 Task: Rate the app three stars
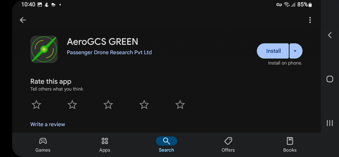click(x=108, y=105)
